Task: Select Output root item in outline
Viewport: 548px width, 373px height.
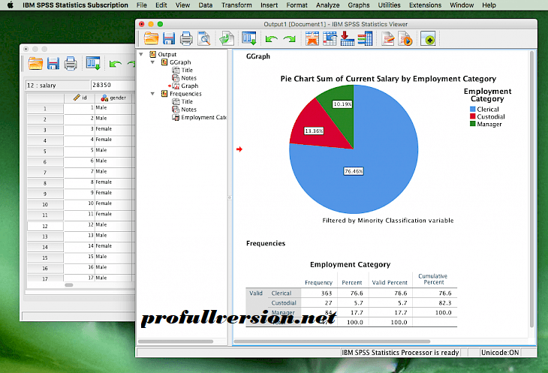Action: tap(167, 55)
